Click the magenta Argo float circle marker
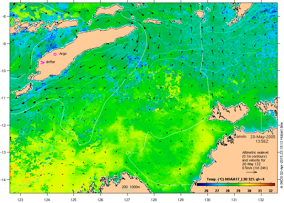This screenshot has height=203, width=284. pos(55,54)
